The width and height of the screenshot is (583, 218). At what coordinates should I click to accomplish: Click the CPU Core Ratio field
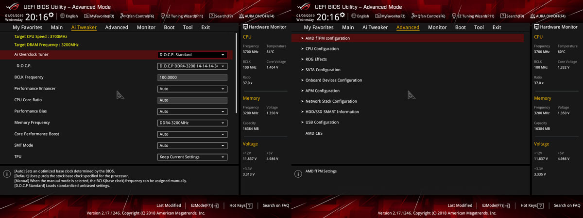click(x=192, y=100)
